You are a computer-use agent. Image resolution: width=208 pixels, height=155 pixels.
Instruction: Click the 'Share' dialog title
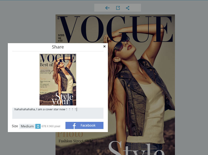click(58, 47)
